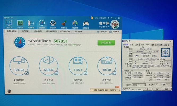Open the temperature management thermometer icon
This screenshot has height=106, width=177.
click(x=31, y=23)
